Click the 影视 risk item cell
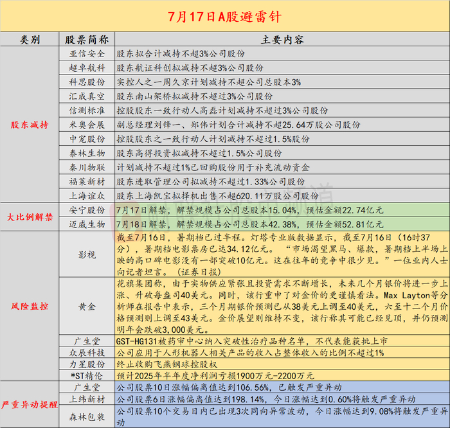The height and width of the screenshot is (428, 450). 87,254
